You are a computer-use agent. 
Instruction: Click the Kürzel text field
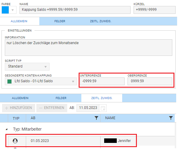click(x=155, y=10)
